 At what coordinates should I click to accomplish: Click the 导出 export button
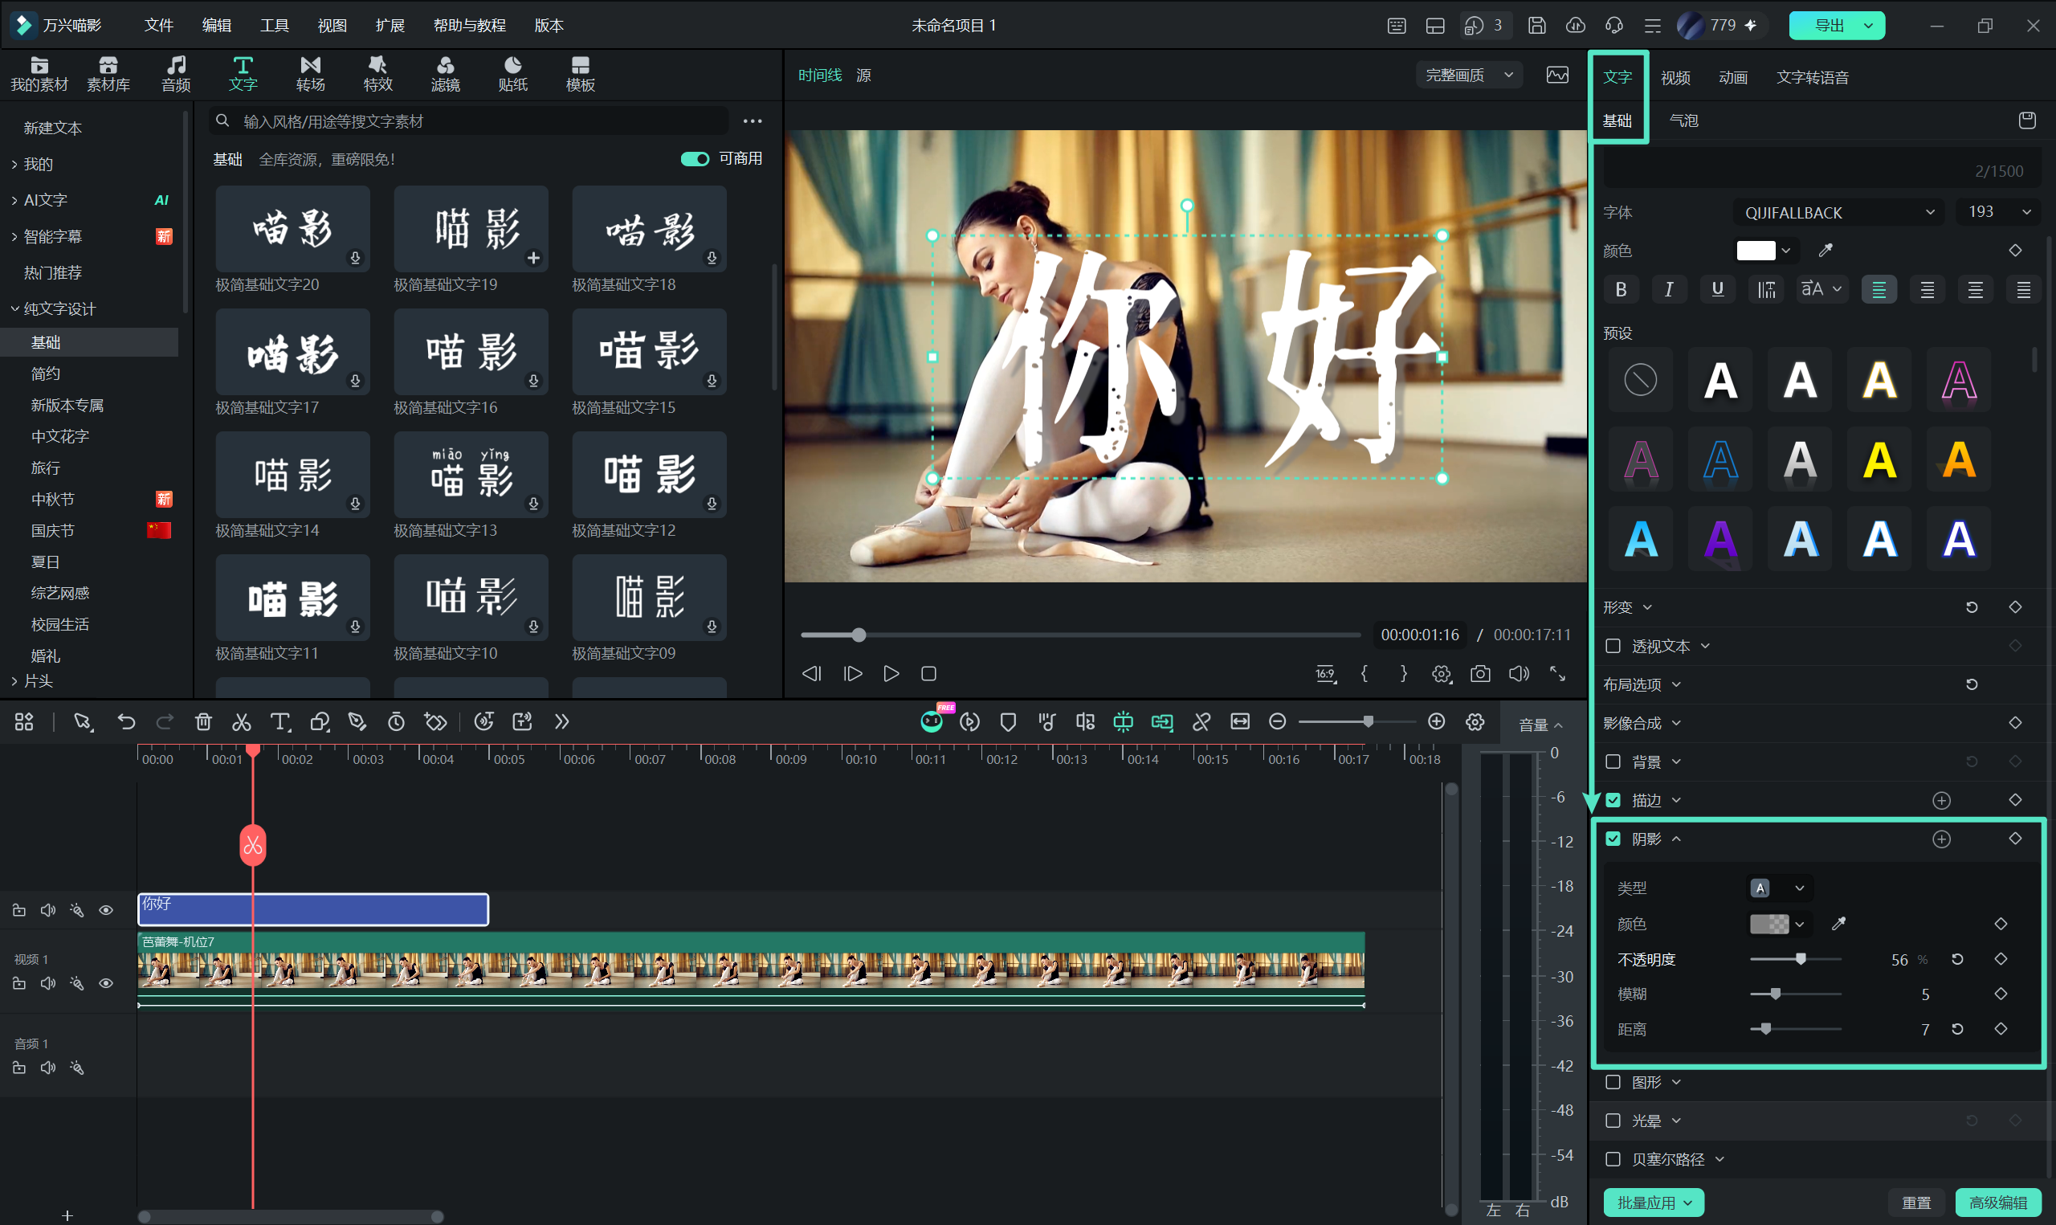[x=1838, y=26]
